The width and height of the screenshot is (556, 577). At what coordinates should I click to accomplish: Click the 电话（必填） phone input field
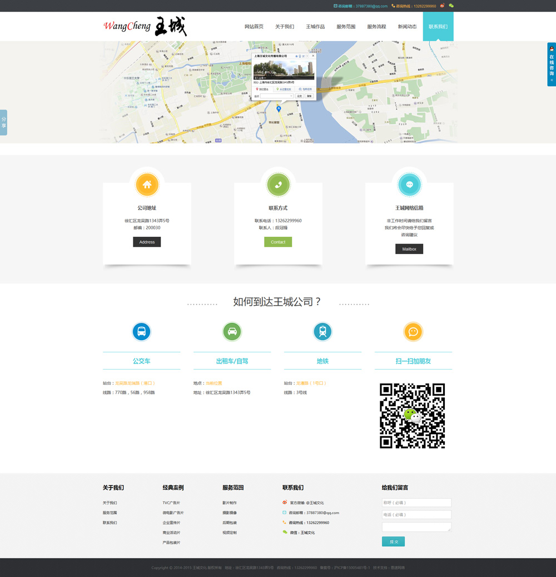click(416, 514)
